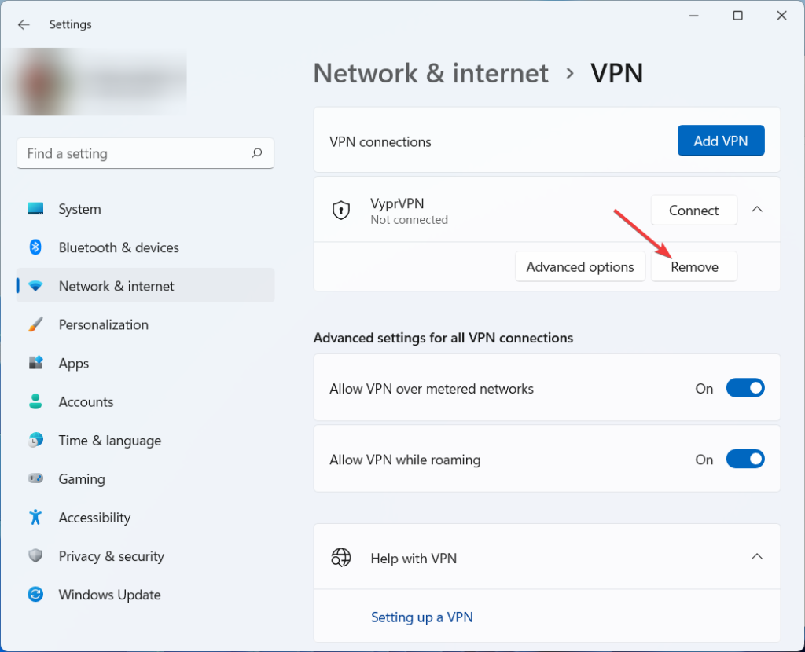This screenshot has width=805, height=652.
Task: Open Bluetooth & devices settings
Action: [36, 247]
